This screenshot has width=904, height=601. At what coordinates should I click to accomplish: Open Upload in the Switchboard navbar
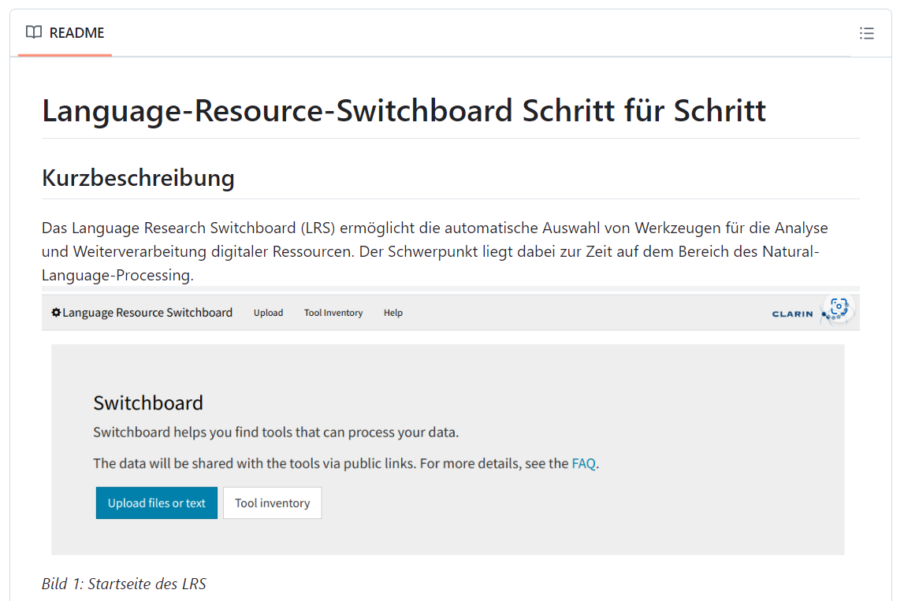(268, 313)
